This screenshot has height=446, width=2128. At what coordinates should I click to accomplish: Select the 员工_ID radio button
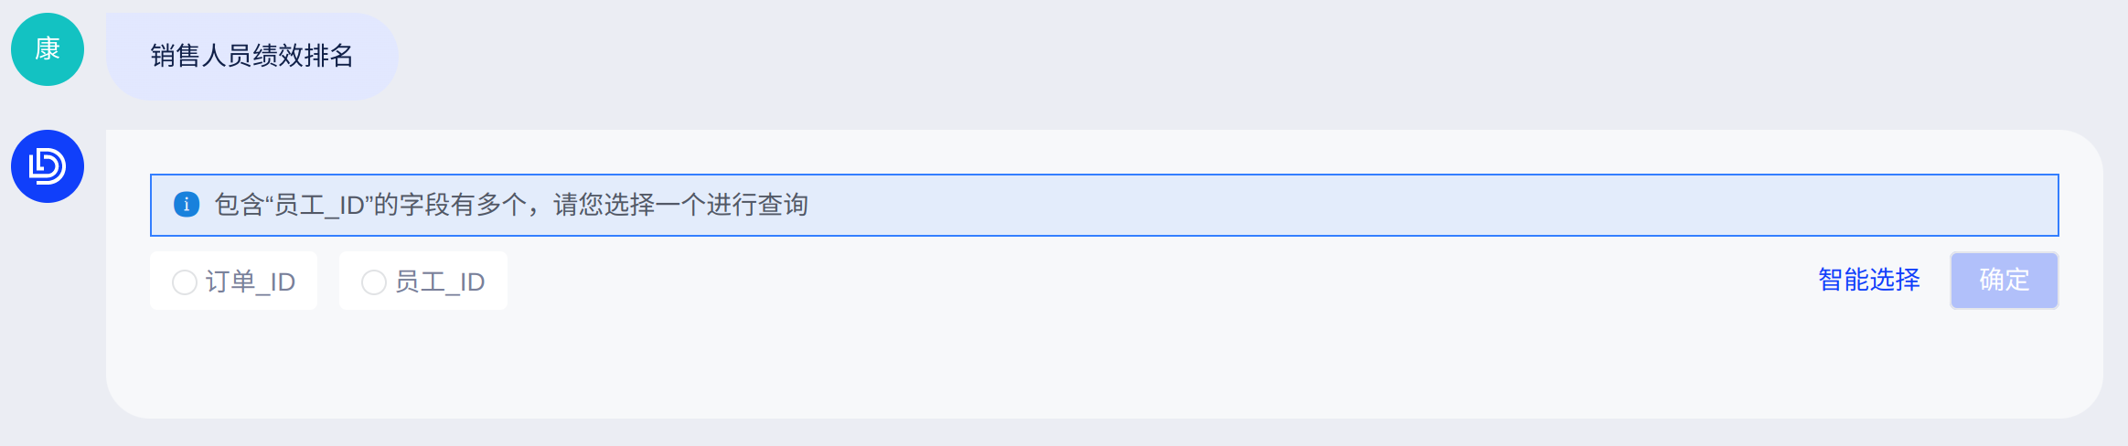point(374,282)
